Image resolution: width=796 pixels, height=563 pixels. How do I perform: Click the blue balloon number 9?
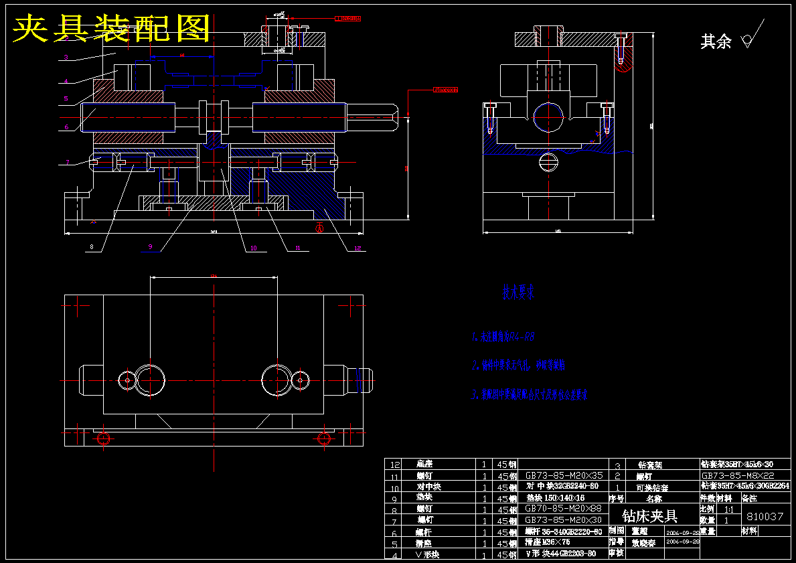(150, 247)
